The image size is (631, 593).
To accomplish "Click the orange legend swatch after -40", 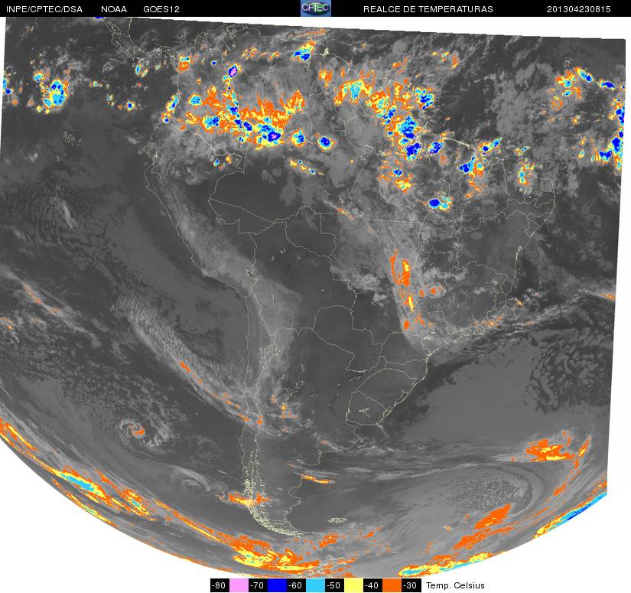I will pos(392,585).
